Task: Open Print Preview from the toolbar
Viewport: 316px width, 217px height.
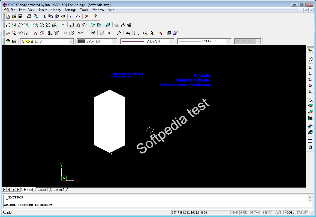Action: (36, 17)
